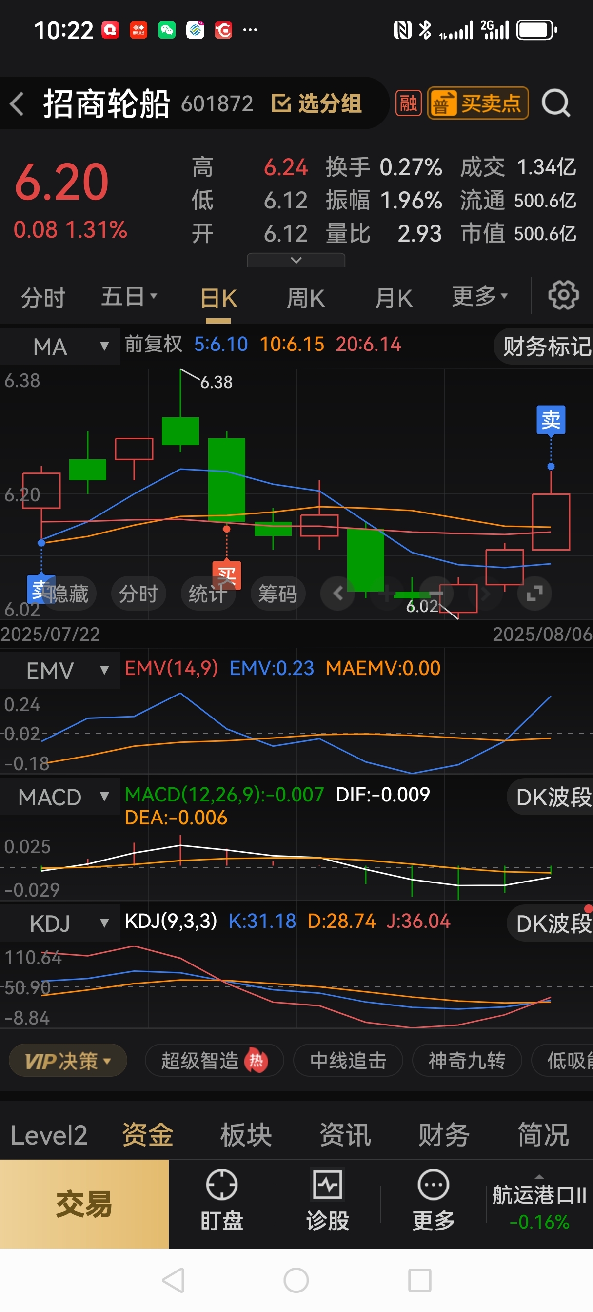The width and height of the screenshot is (593, 1312).
Task: Tap 前复权 price adjustment label
Action: click(x=153, y=344)
